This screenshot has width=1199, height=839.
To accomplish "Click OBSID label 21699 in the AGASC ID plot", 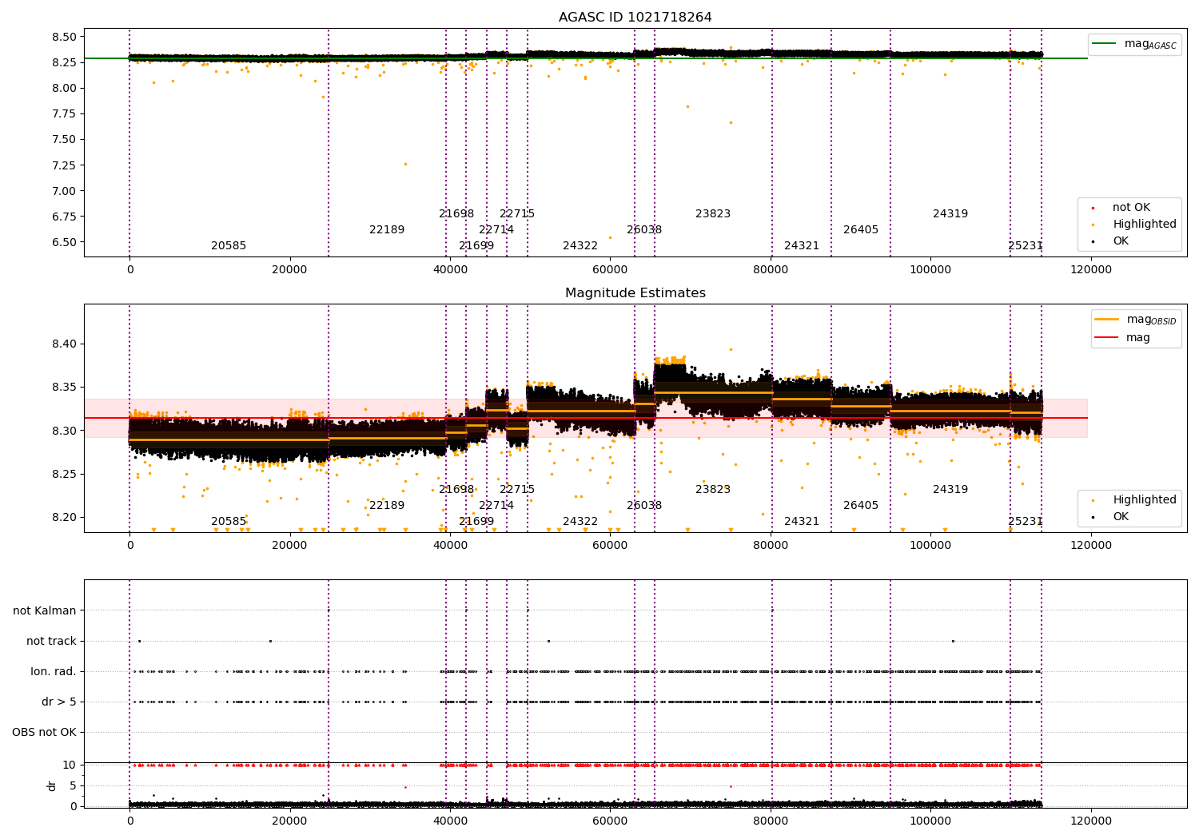I will [476, 246].
